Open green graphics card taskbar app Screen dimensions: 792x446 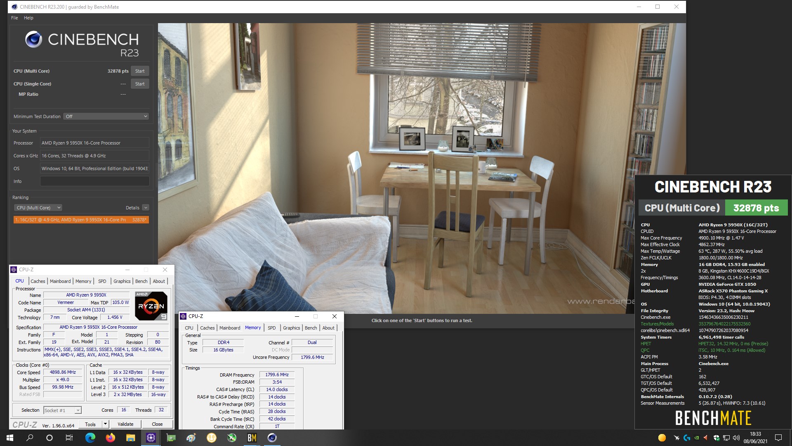coord(171,438)
